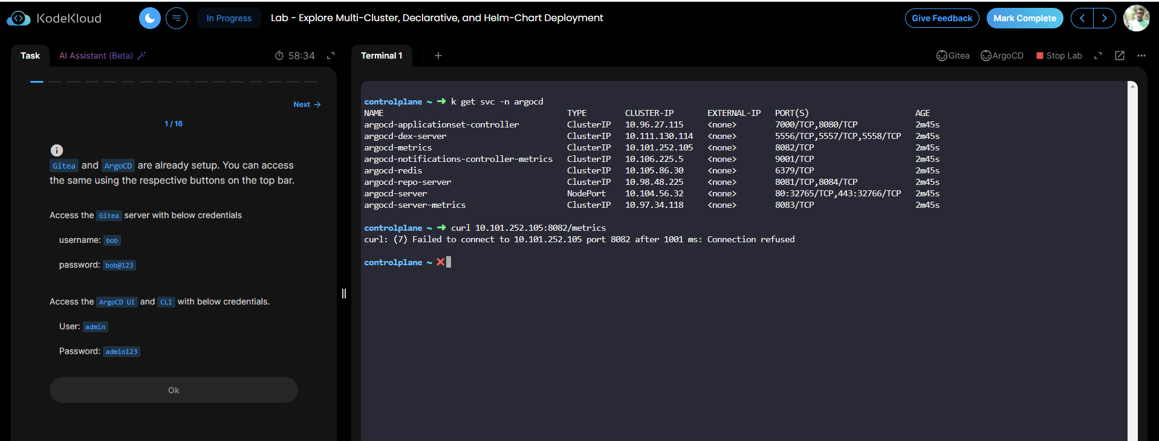Image resolution: width=1159 pixels, height=441 pixels.
Task: Open the course outline menu icon
Action: click(x=177, y=18)
